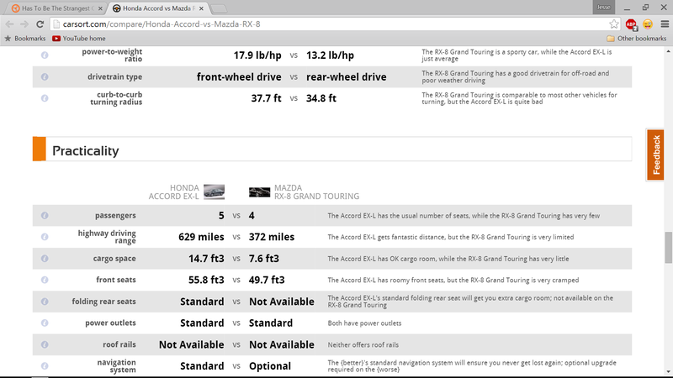Open info icon for curb-to-curb turning radius
The height and width of the screenshot is (378, 673).
pyautogui.click(x=45, y=98)
